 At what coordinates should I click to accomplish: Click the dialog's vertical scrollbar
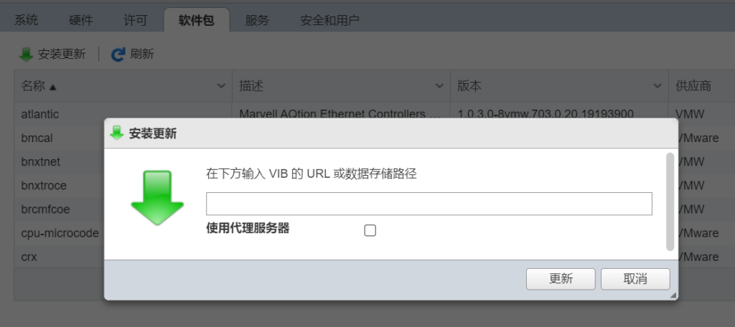pos(670,202)
